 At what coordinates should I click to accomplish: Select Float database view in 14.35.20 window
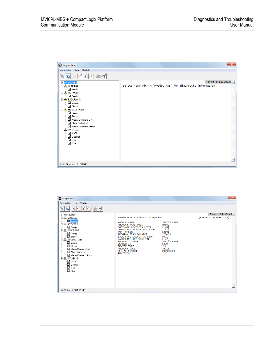click(x=73, y=271)
